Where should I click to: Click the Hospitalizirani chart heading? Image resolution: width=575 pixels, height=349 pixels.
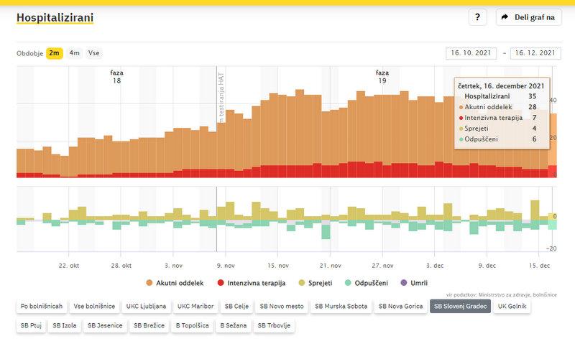point(55,17)
